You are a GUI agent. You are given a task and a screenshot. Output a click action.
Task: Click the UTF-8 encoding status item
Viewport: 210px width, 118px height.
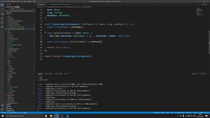[x=168, y=113]
